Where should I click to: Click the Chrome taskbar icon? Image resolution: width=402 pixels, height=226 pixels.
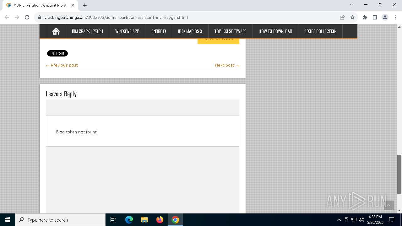175,220
